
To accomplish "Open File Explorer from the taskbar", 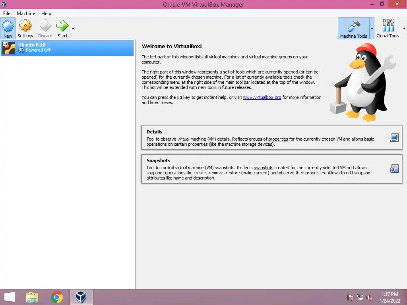I will point(32,297).
